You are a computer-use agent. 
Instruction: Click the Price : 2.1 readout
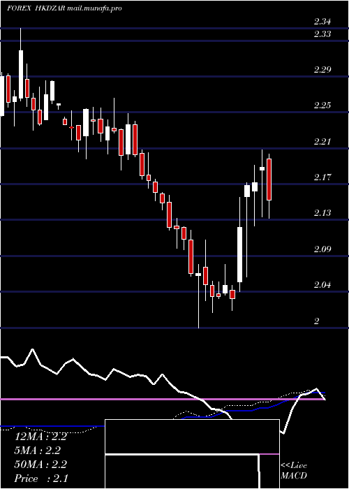(40, 479)
